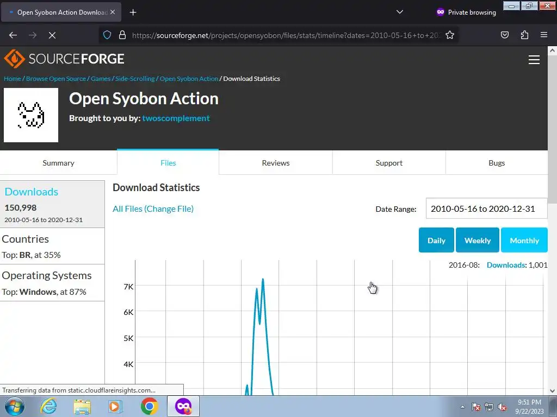Switch to the Support tab
This screenshot has height=417, width=557.
point(389,163)
